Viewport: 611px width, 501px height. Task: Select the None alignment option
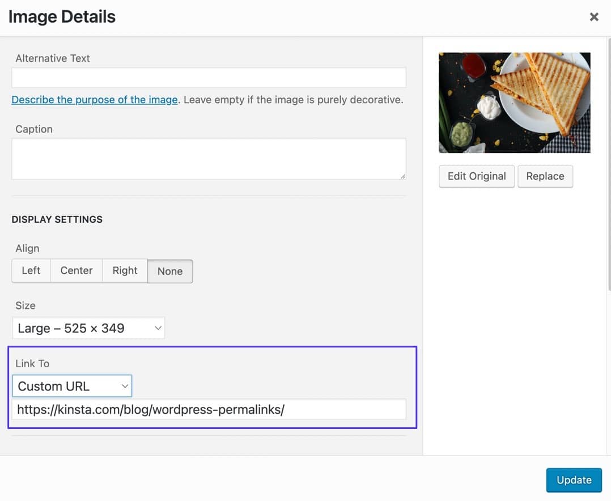(170, 271)
